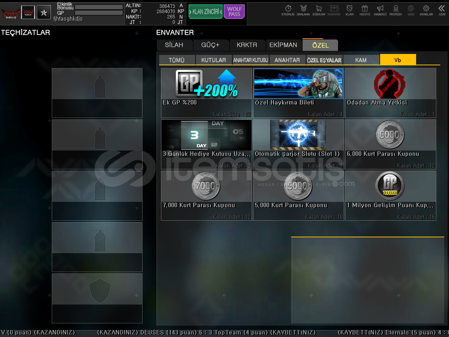Viewport: 449px width, 337px height.
Task: Select the Odadan Atma Yetkisi item
Action: click(391, 93)
